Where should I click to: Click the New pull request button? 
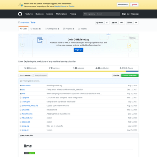point(41,75)
